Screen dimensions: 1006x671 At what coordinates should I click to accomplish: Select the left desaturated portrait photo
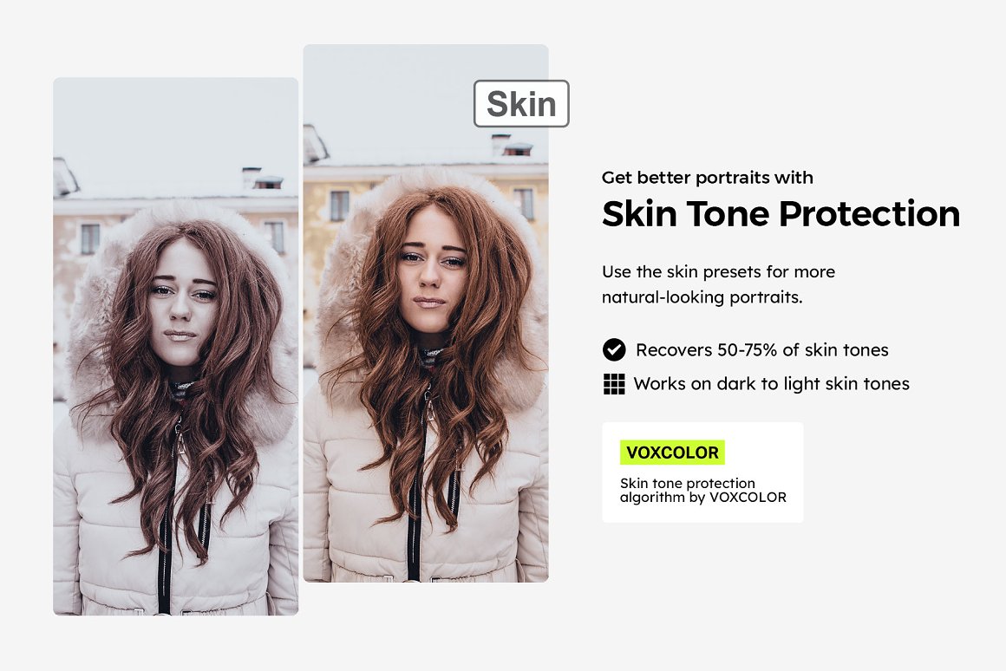point(176,347)
